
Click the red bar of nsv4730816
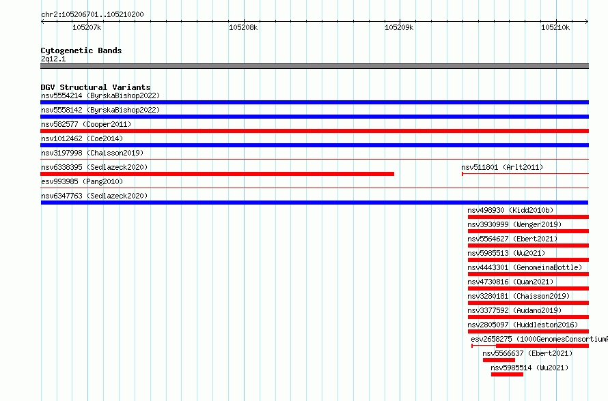(x=529, y=288)
